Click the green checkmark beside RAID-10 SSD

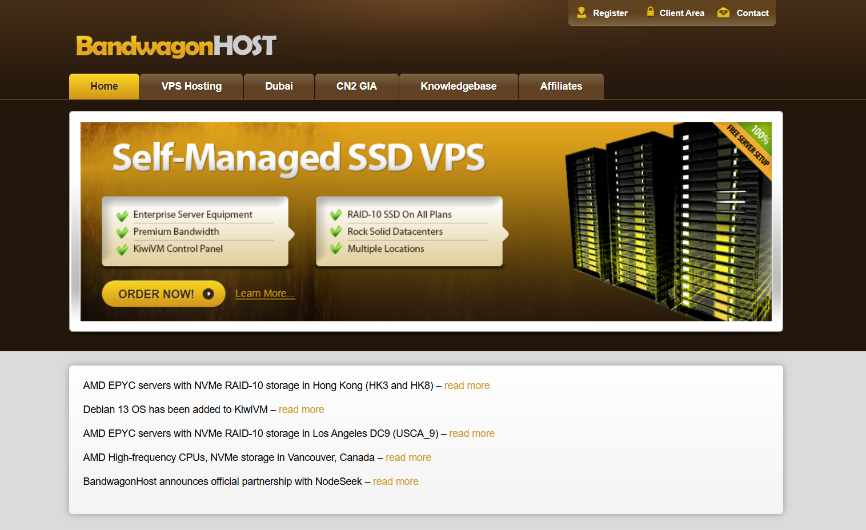(x=336, y=215)
